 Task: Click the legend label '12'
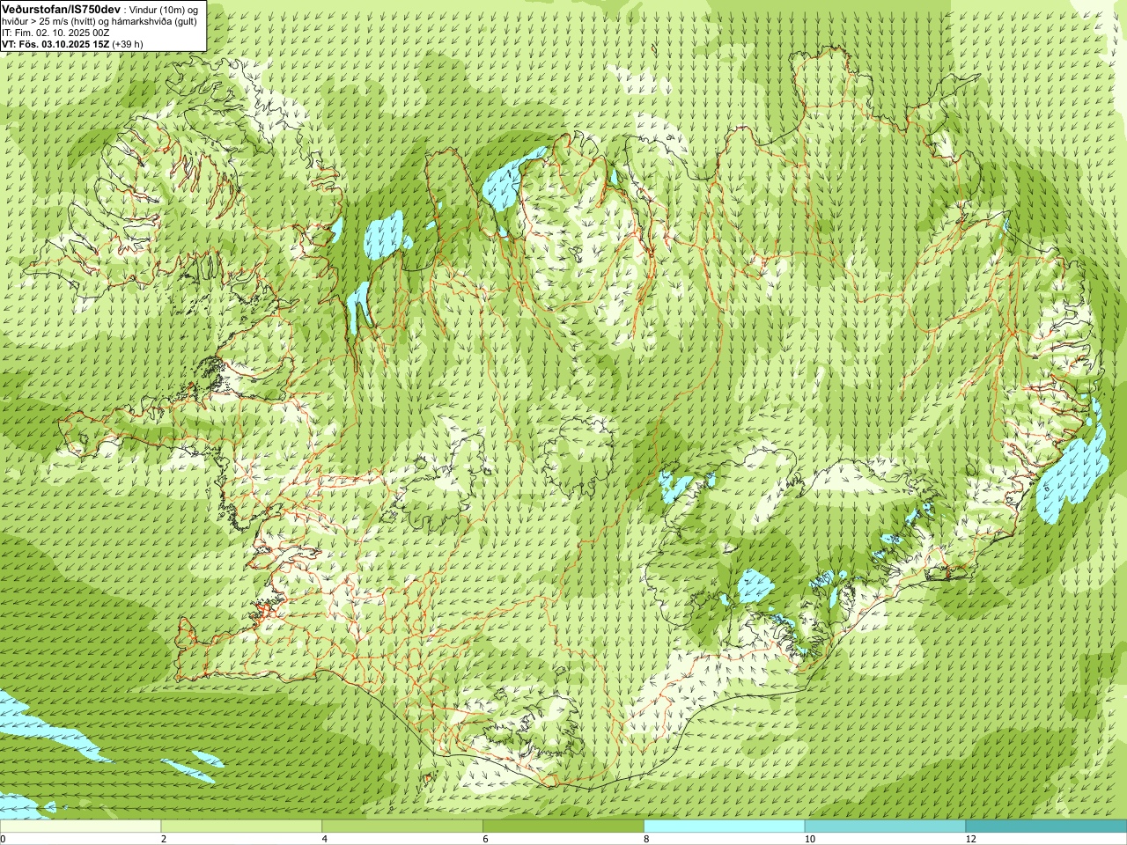971,839
